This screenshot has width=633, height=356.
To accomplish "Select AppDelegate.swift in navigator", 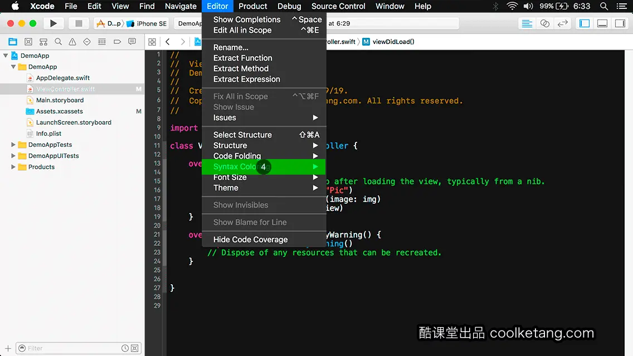I will pos(62,78).
